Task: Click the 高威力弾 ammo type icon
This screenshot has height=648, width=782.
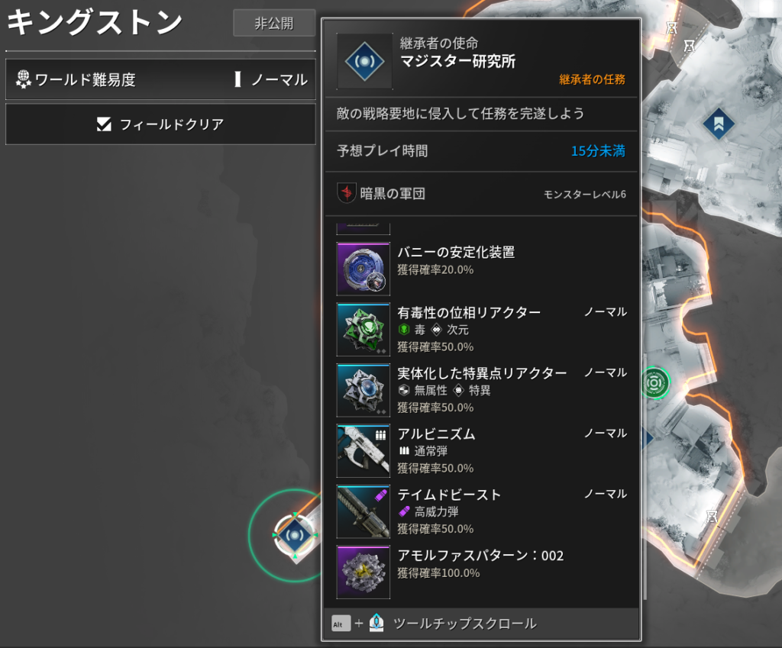Action: point(404,511)
